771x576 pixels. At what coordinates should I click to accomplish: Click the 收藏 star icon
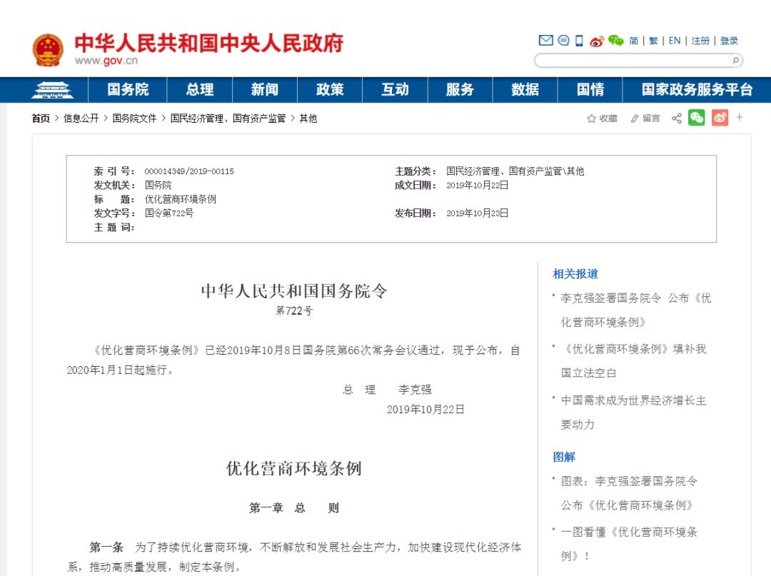592,118
